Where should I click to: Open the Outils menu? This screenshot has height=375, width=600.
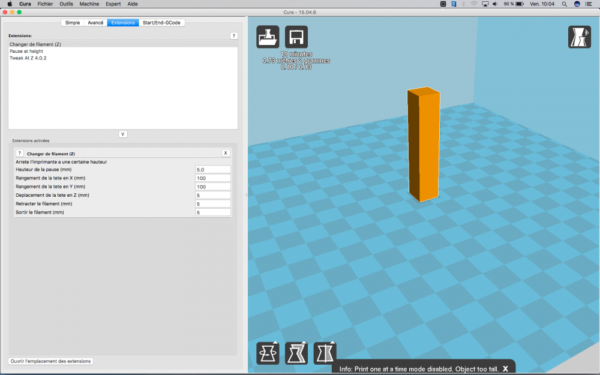[66, 4]
